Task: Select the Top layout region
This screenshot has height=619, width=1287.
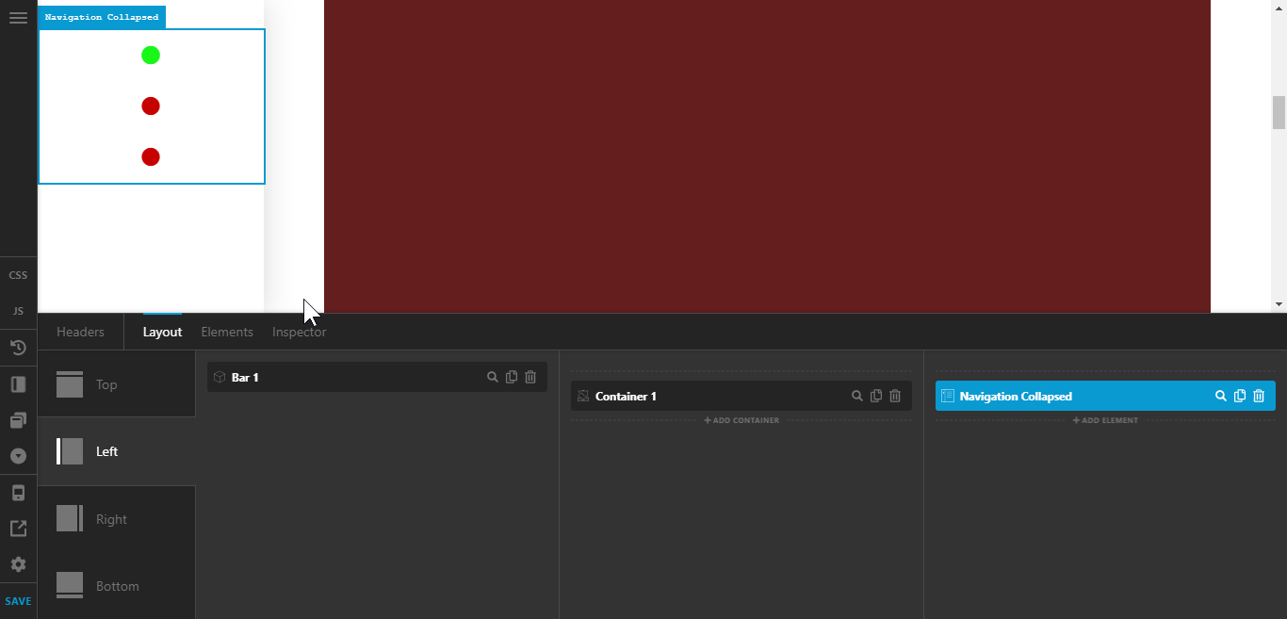Action: point(106,384)
